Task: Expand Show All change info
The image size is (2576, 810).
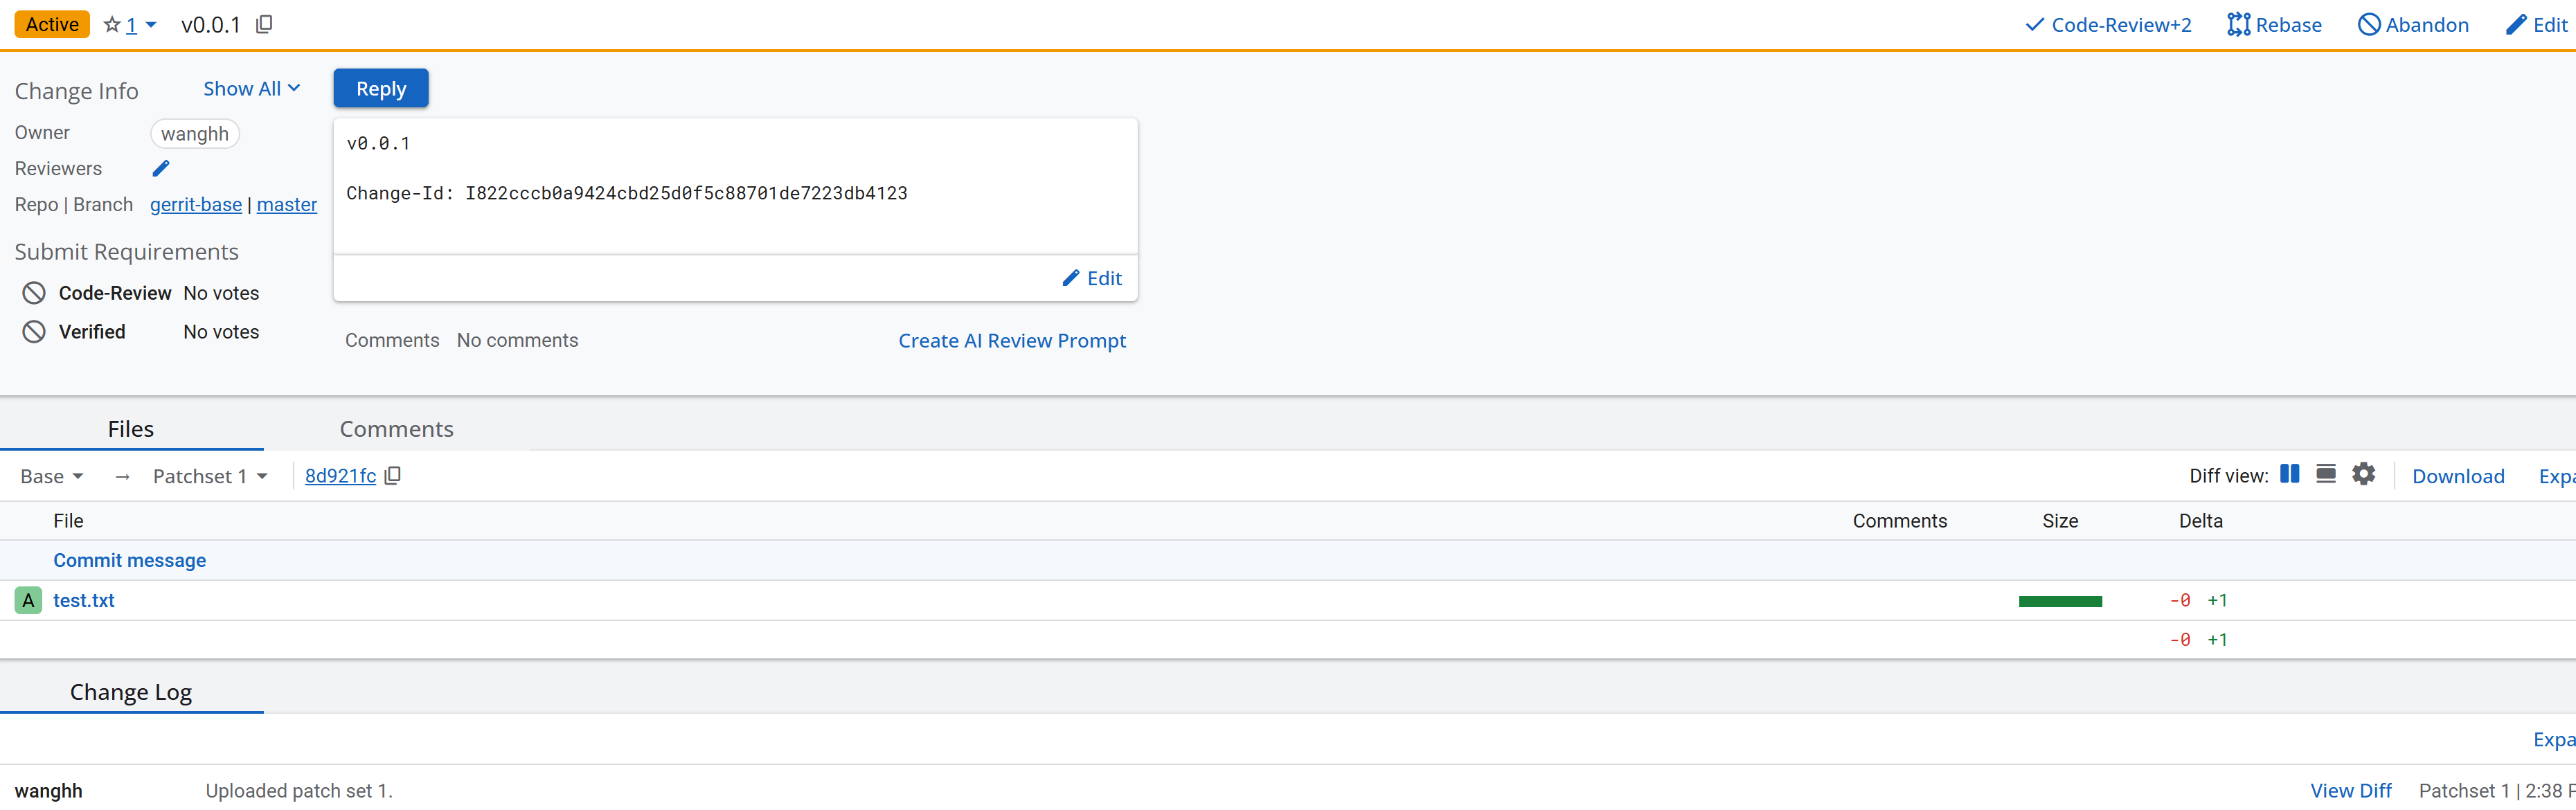Action: tap(251, 89)
